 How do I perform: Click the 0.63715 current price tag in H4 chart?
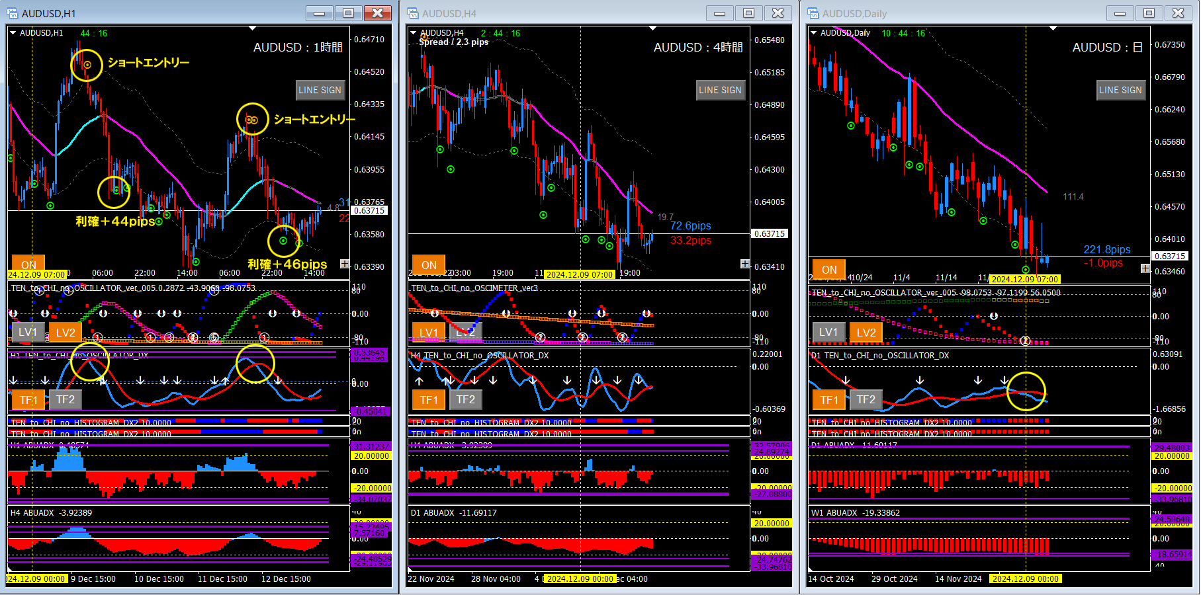(x=770, y=233)
